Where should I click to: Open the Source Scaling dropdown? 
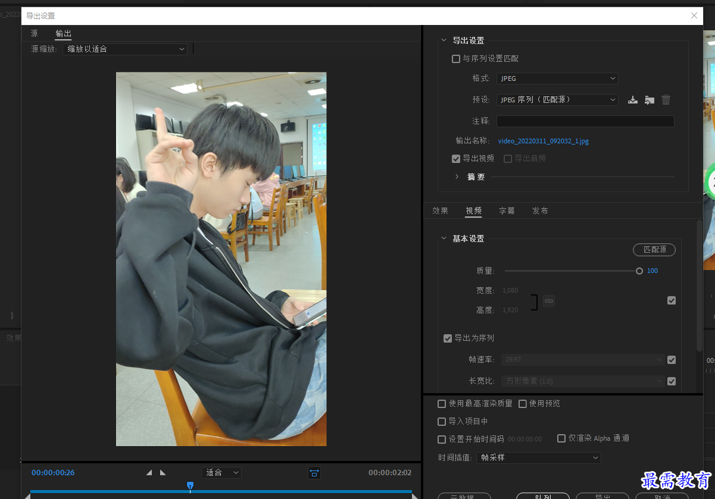[125, 49]
